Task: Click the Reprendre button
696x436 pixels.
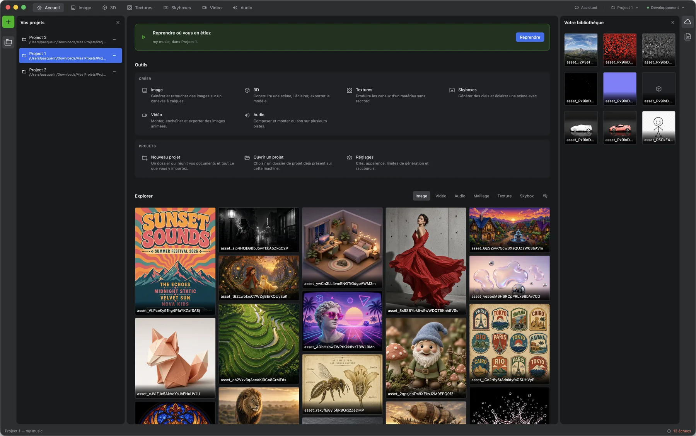Action: 530,37
